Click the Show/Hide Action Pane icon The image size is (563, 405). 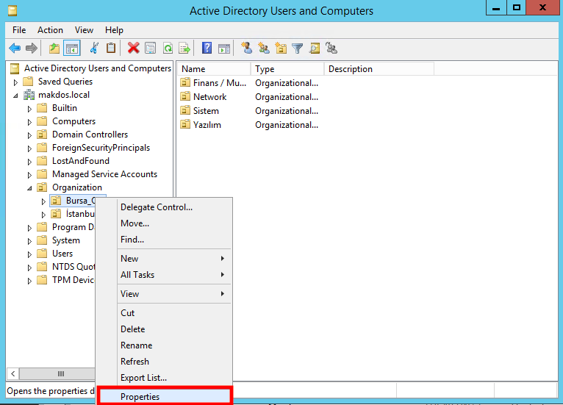pyautogui.click(x=224, y=48)
